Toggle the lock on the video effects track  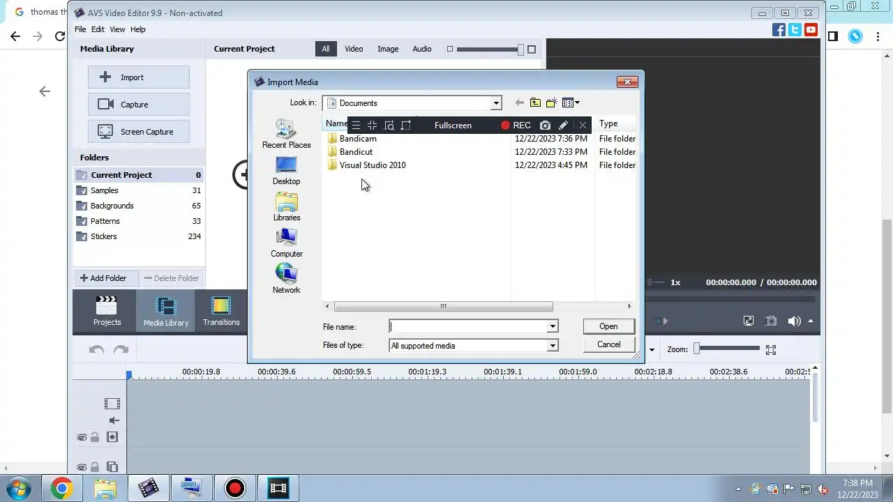pos(94,437)
